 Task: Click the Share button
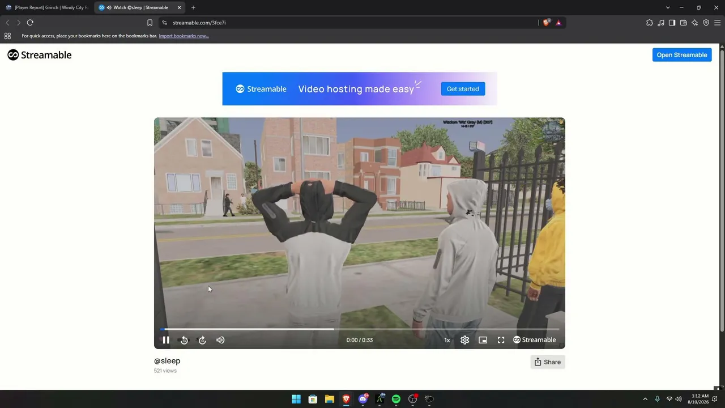point(548,362)
